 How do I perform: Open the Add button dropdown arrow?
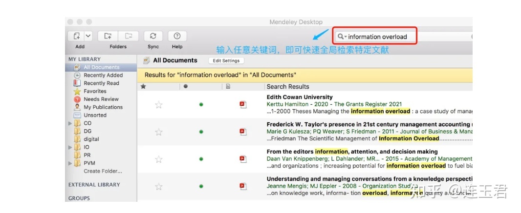coord(88,36)
